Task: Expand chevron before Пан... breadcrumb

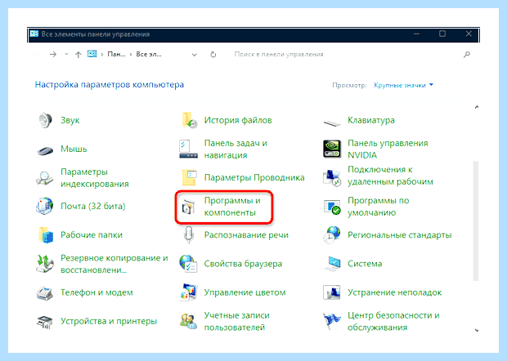Action: [x=102, y=55]
